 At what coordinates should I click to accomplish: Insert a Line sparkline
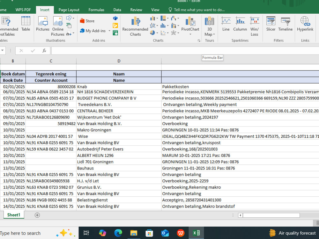(226, 24)
